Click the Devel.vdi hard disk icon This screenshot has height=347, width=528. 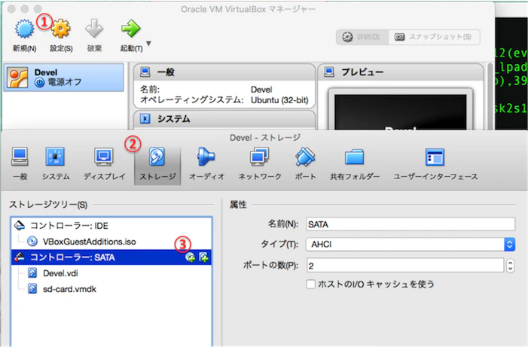32,273
